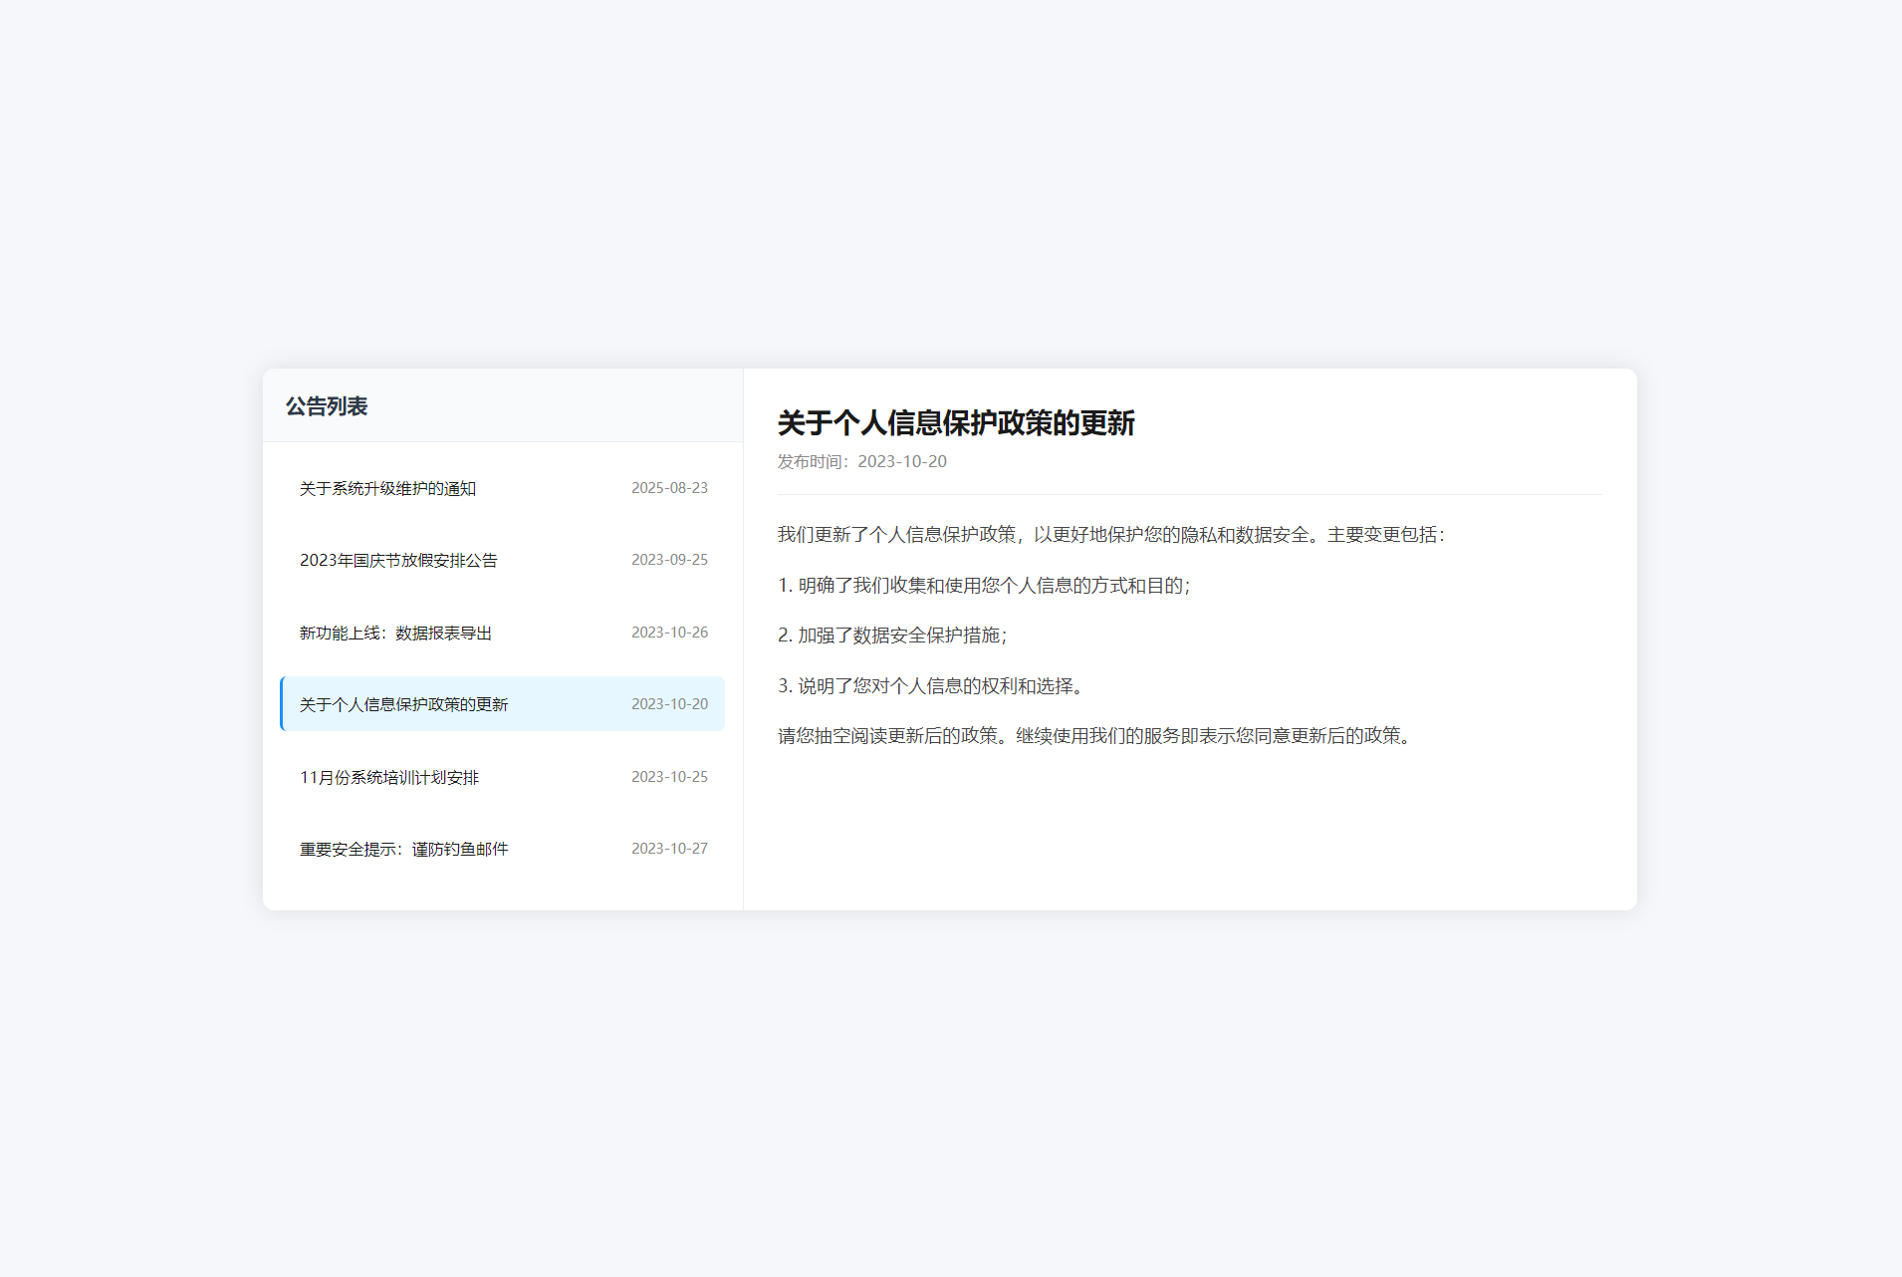Image resolution: width=1902 pixels, height=1277 pixels.
Task: Click the 公告列表 panel header
Action: point(325,406)
